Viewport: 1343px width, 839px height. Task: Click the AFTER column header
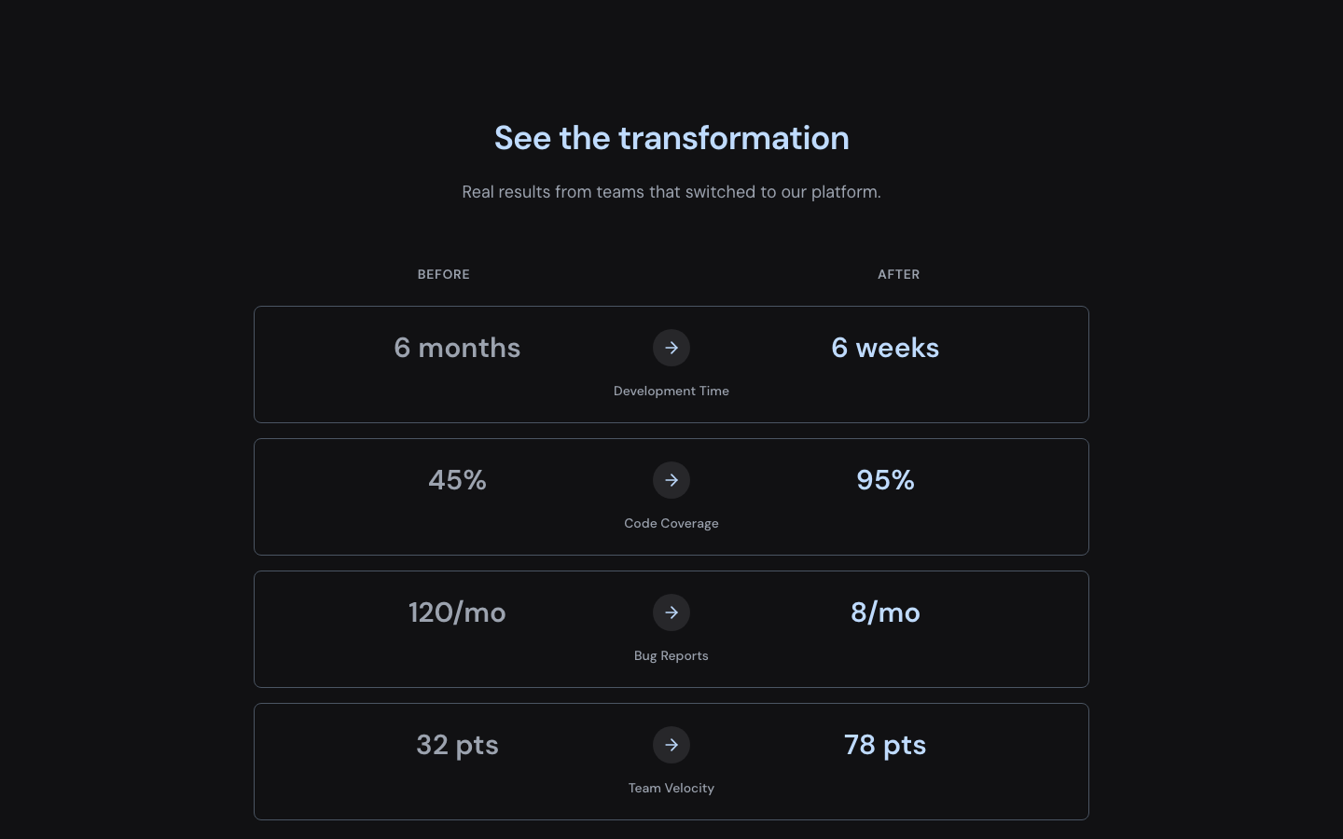(898, 274)
